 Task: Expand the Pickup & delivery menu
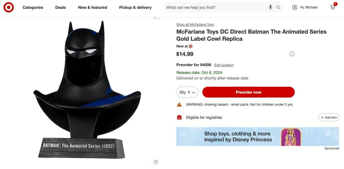coord(135,7)
